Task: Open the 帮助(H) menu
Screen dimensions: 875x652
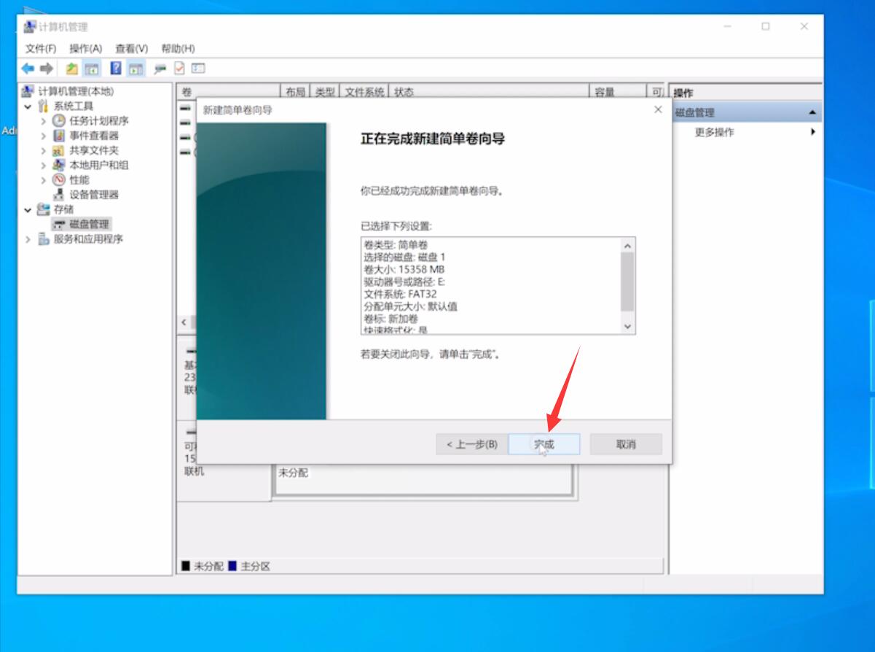Action: pyautogui.click(x=178, y=48)
